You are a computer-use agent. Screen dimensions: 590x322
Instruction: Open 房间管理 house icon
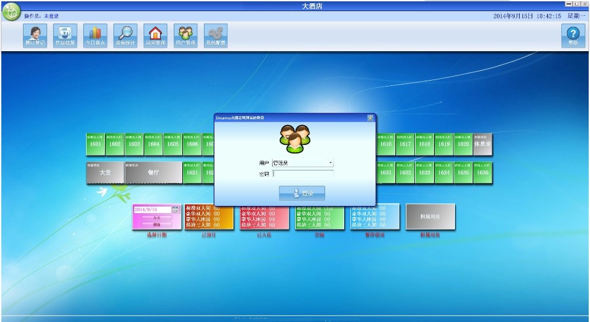[155, 36]
